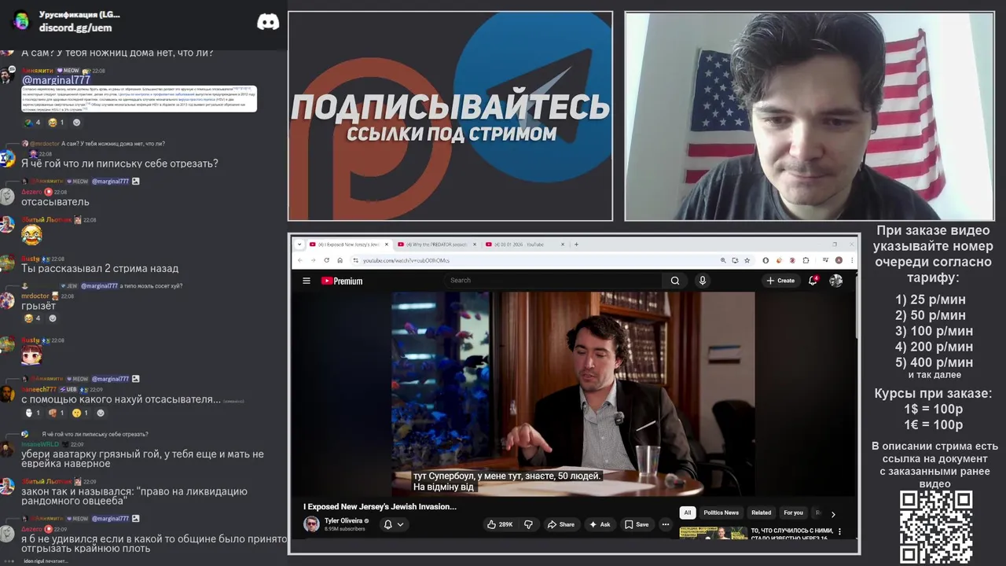Bookmark the page using the star icon

[x=747, y=260]
